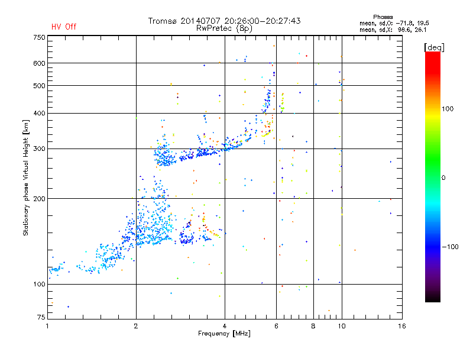Screen dimensions: 473x355
Task: Select the 'mean, sd,X: 98.6, 26.1' line
Action: [x=393, y=30]
